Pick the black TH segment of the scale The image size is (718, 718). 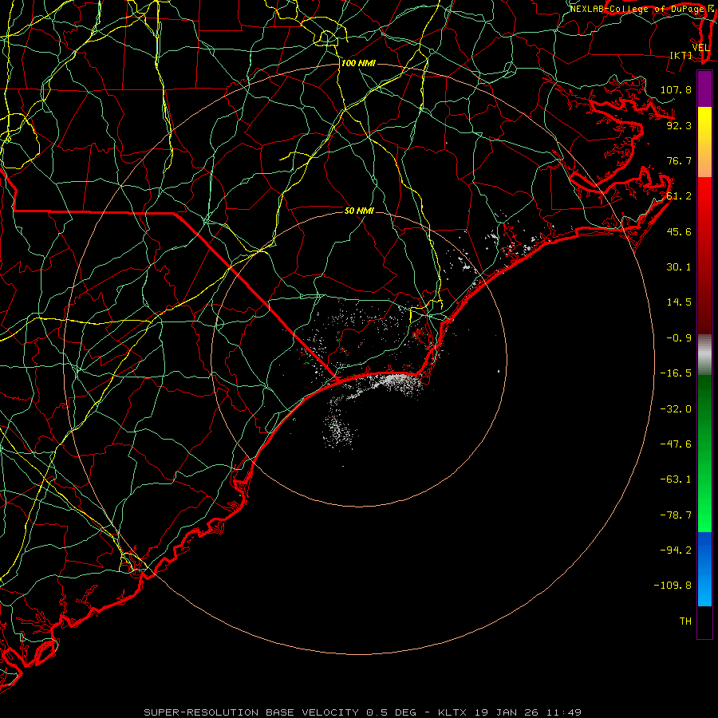[x=704, y=621]
